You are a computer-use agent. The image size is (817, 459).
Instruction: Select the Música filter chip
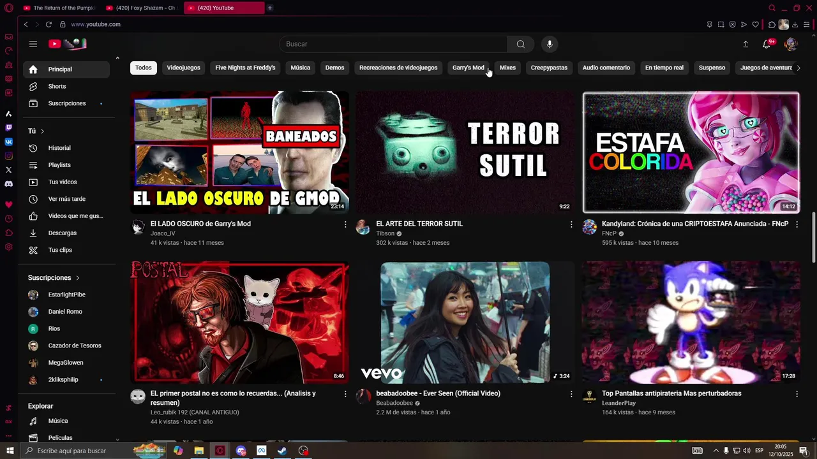(300, 68)
